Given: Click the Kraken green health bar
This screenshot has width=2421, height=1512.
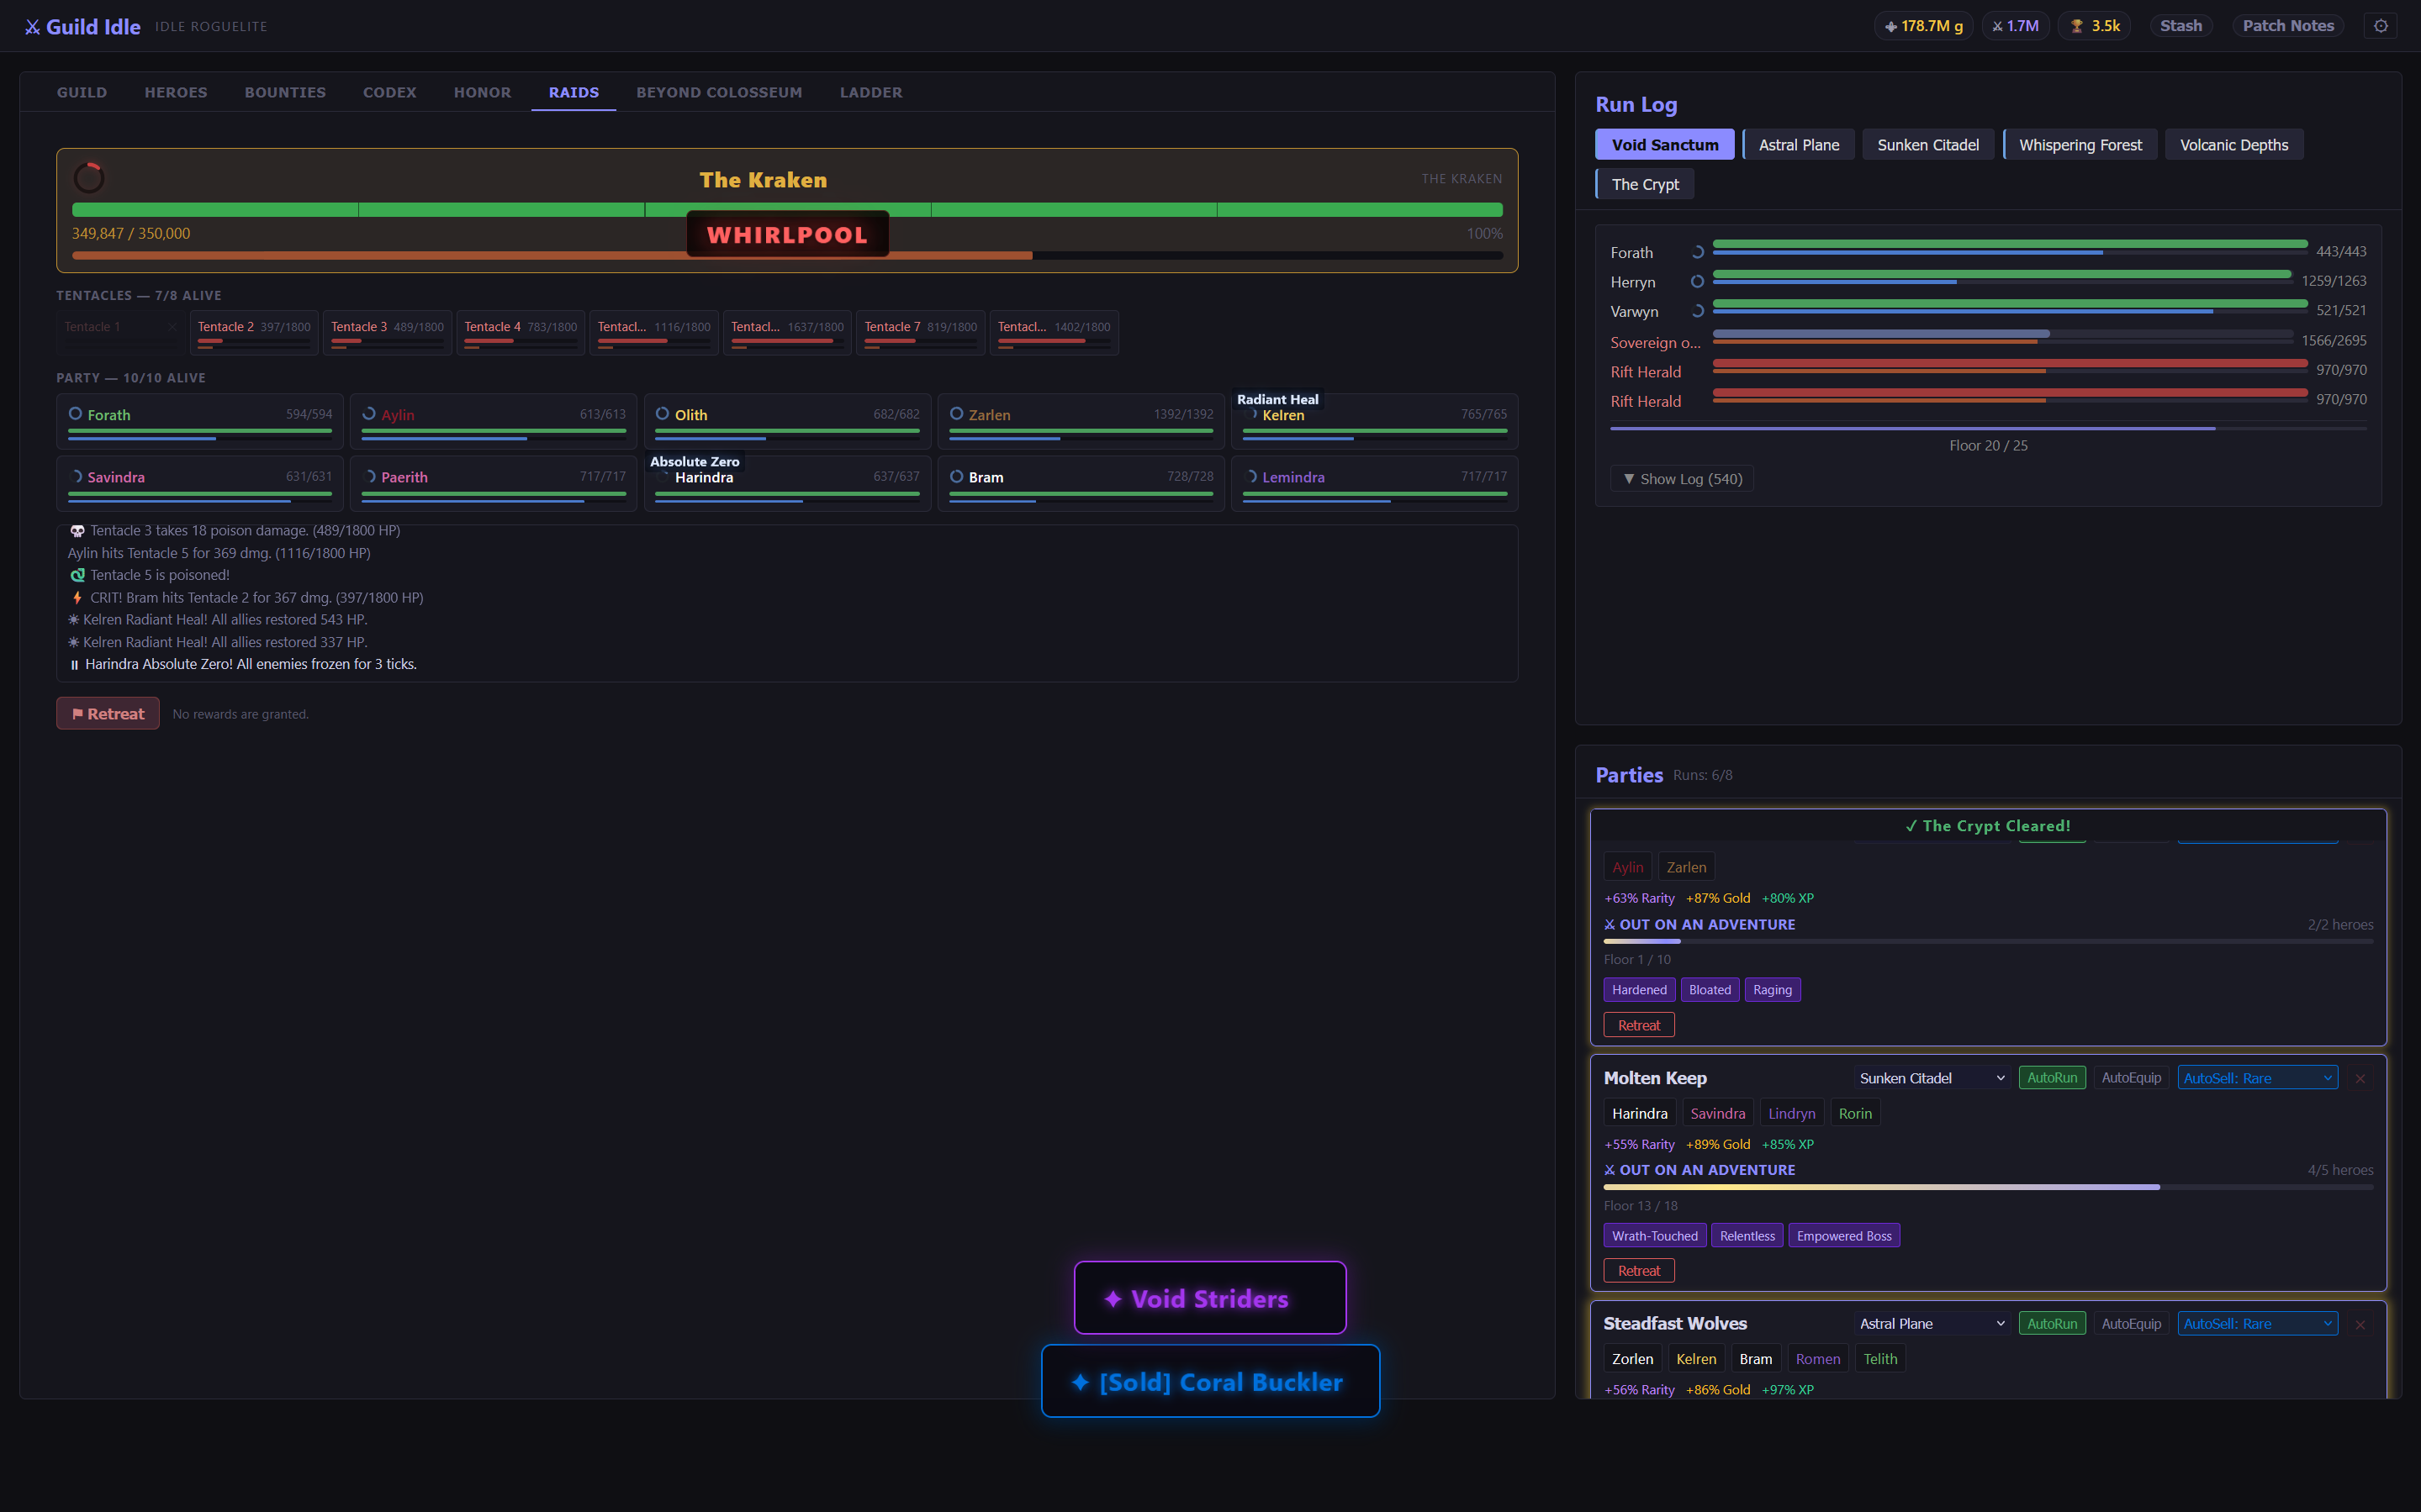Looking at the screenshot, I should tap(787, 210).
